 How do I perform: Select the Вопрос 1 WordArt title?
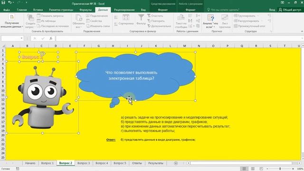pyautogui.click(x=32, y=57)
